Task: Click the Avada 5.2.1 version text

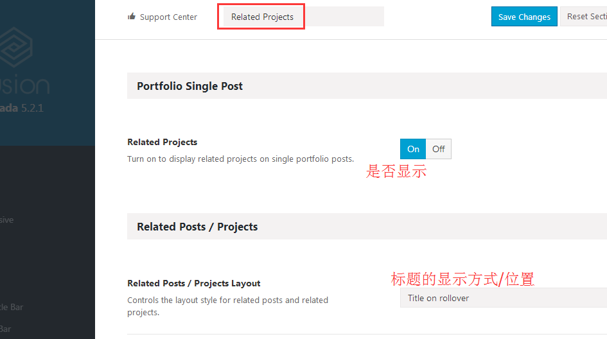Action: click(x=22, y=108)
